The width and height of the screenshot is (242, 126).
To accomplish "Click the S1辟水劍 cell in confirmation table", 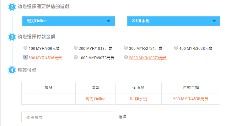I will pos(138,99).
